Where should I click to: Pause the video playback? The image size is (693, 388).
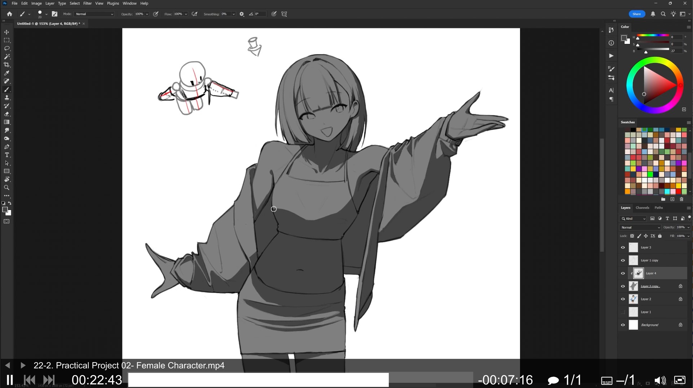coord(10,380)
